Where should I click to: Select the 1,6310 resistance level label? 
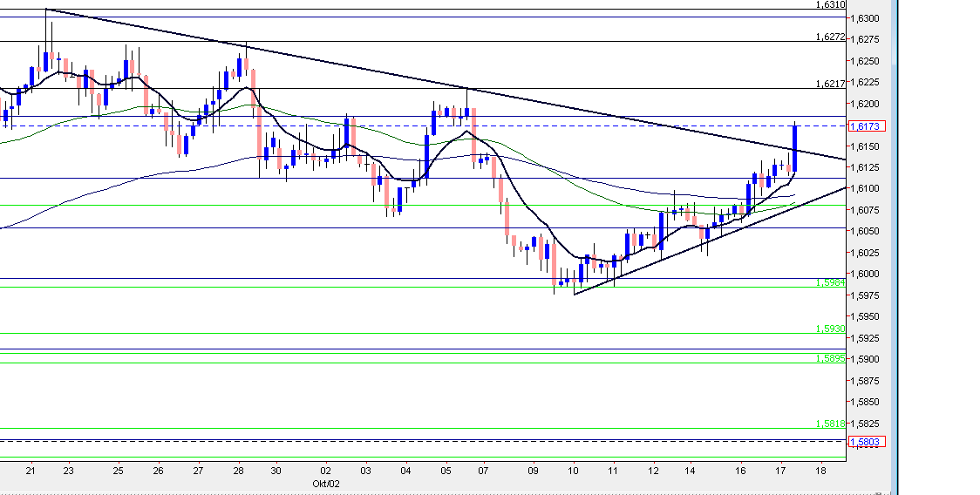[x=831, y=4]
